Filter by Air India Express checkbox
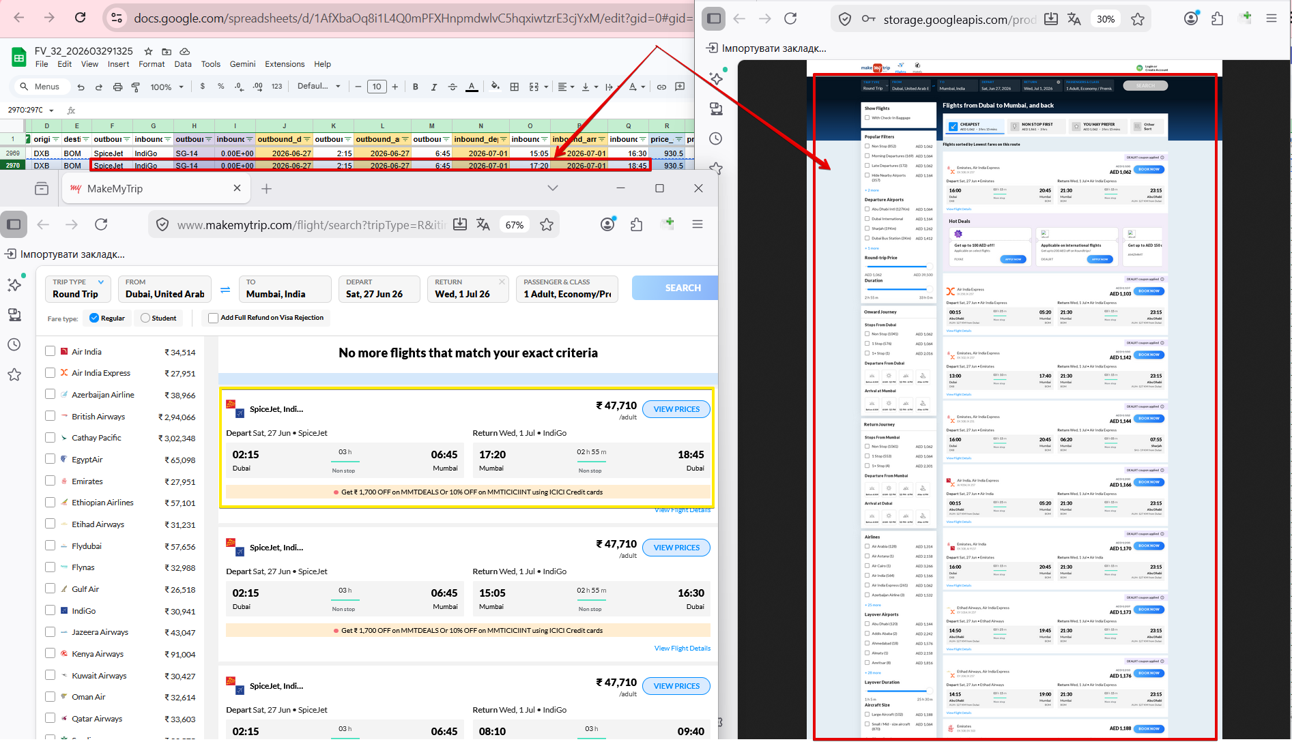The height and width of the screenshot is (744, 1292). [50, 372]
